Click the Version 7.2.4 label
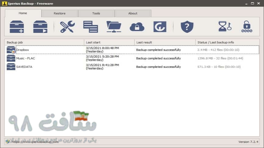The image size is (264, 148). (x=248, y=142)
